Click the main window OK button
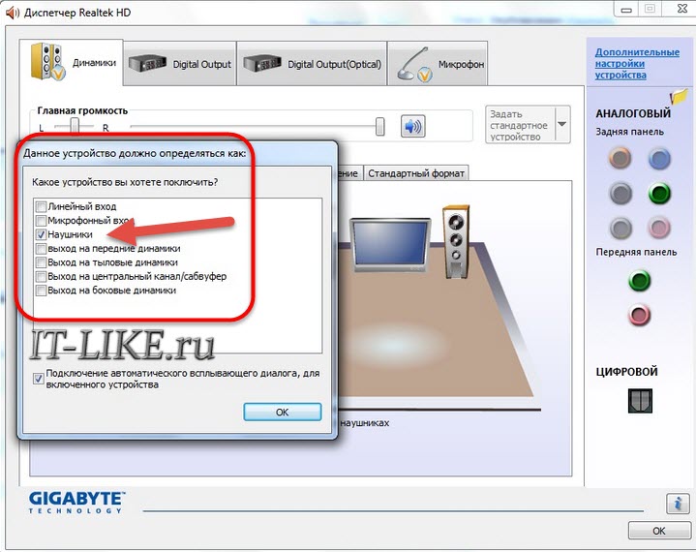The height and width of the screenshot is (552, 696). click(x=659, y=531)
